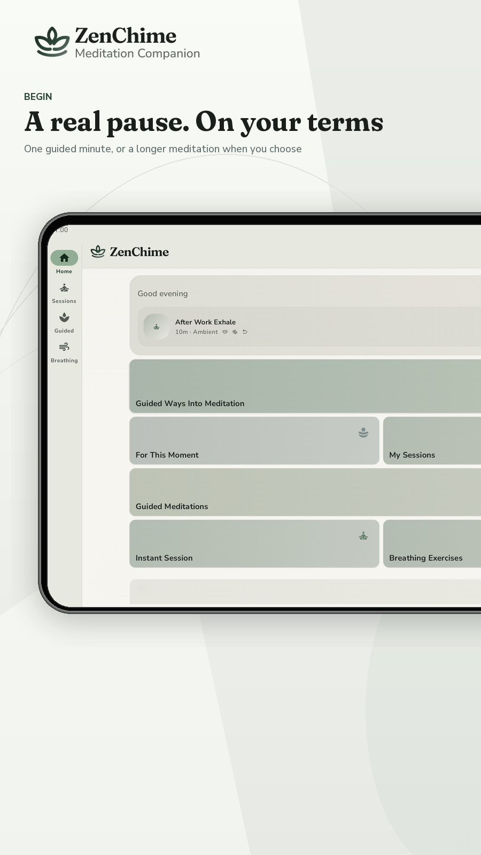Click the ZenChime lotus logo in app header
The height and width of the screenshot is (855, 481).
pos(98,251)
